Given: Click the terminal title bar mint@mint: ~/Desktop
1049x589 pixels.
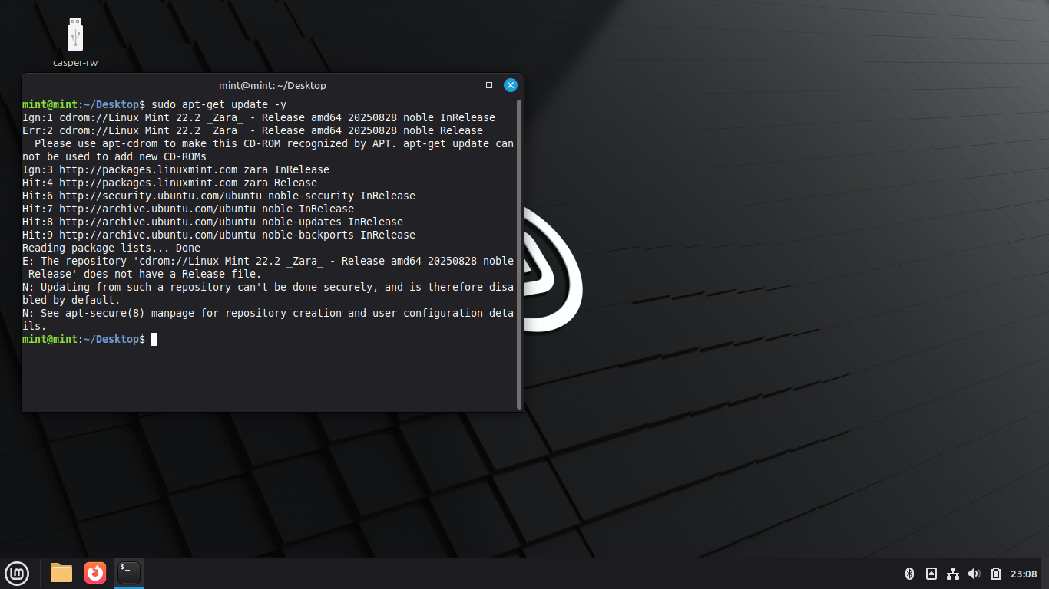Looking at the screenshot, I should tap(272, 85).
